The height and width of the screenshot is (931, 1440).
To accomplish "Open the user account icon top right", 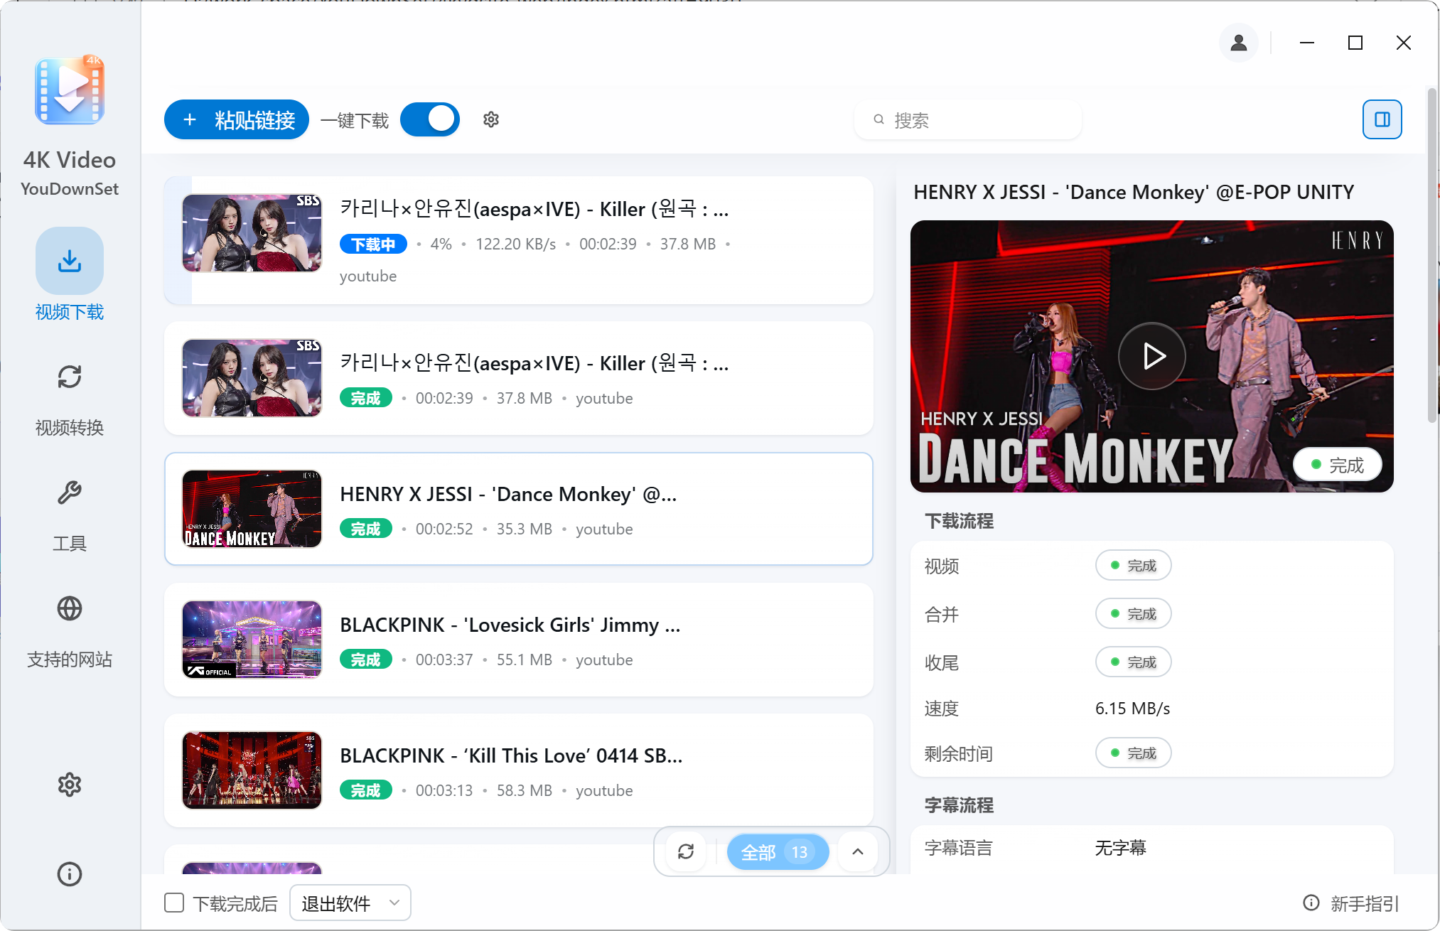I will [1238, 43].
